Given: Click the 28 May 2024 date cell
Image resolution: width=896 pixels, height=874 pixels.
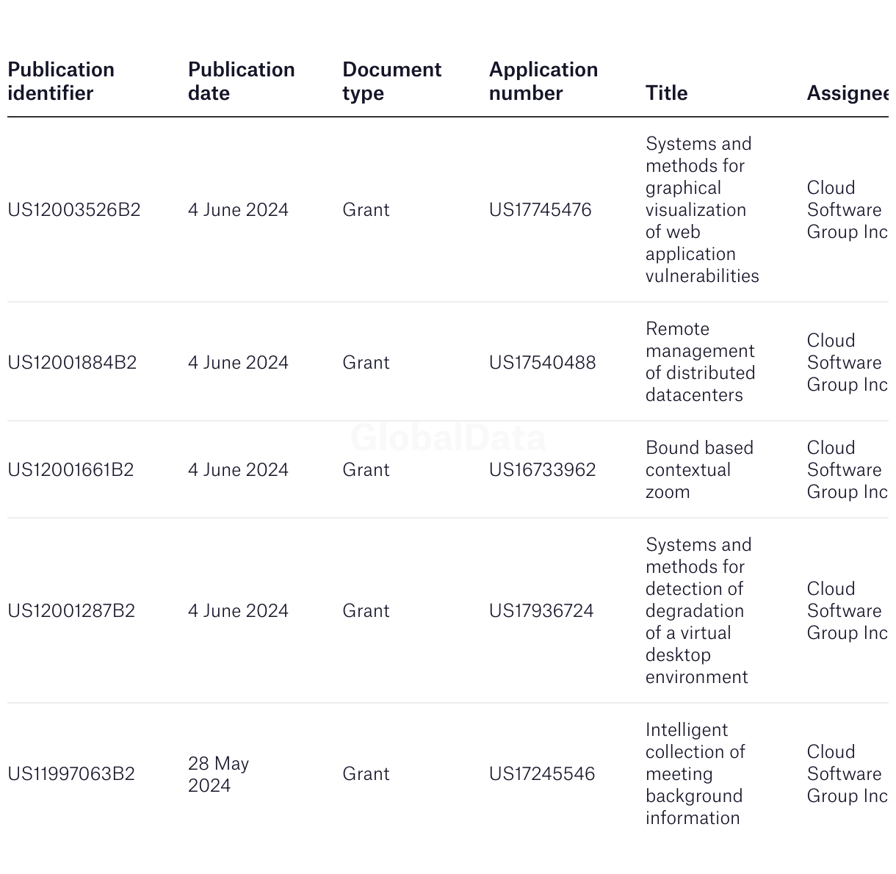Looking at the screenshot, I should click(219, 774).
